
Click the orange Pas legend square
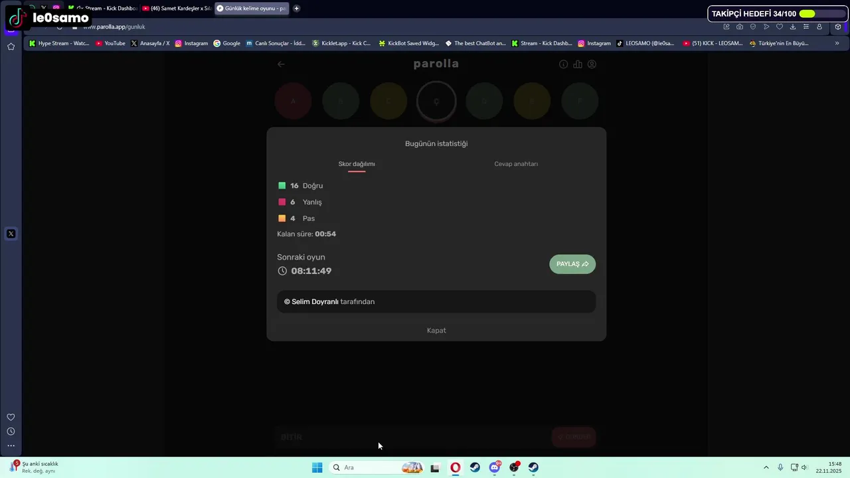pos(282,218)
